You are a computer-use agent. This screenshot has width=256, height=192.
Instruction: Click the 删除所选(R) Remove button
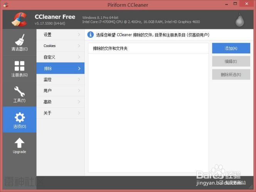tap(231, 75)
